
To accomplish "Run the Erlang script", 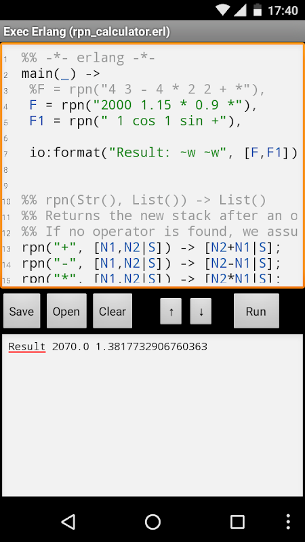I will (x=256, y=311).
